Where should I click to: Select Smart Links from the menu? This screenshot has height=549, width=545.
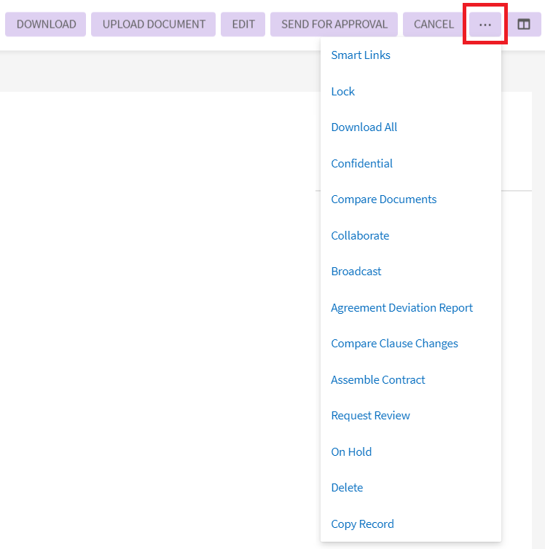pyautogui.click(x=361, y=55)
